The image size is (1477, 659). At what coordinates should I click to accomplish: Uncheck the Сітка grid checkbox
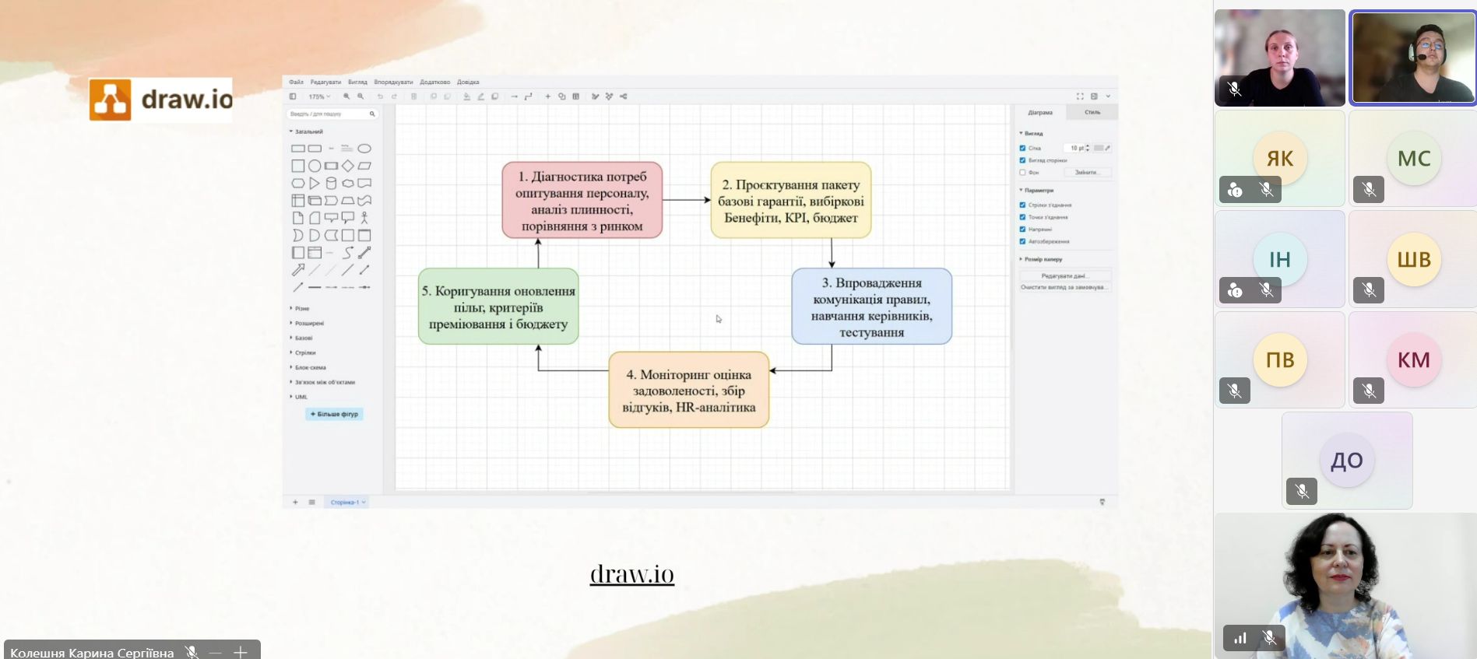[1023, 148]
